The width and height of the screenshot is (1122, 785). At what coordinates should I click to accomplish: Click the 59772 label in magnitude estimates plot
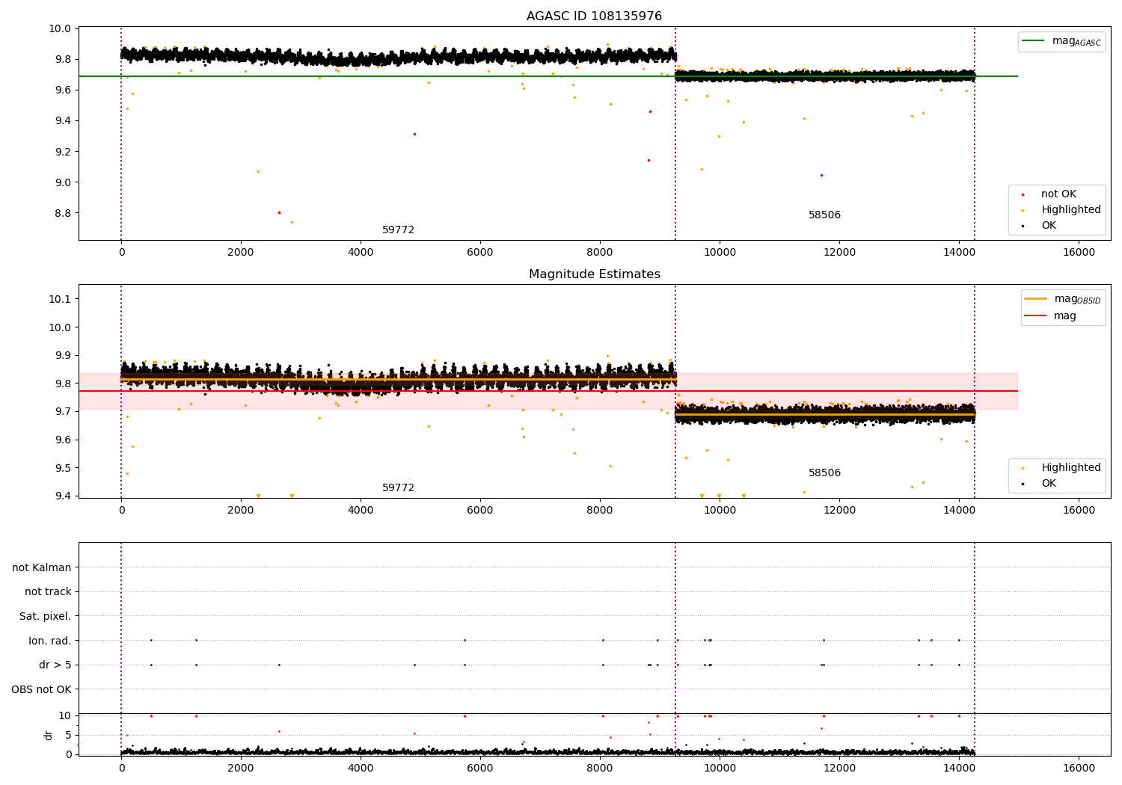point(398,488)
